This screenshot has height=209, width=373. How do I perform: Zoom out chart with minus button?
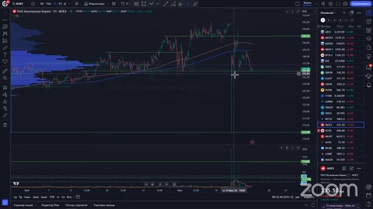click(x=146, y=185)
